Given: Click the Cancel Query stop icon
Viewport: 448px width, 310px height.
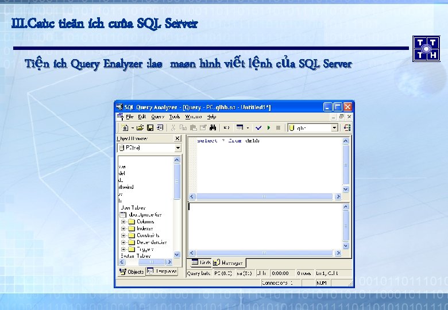Looking at the screenshot, I should point(278,128).
